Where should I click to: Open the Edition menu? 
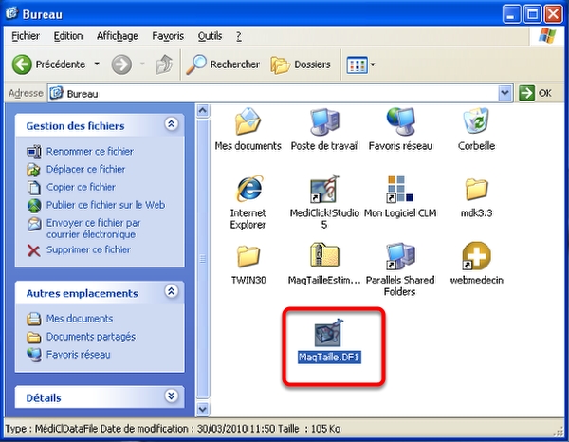[x=68, y=36]
